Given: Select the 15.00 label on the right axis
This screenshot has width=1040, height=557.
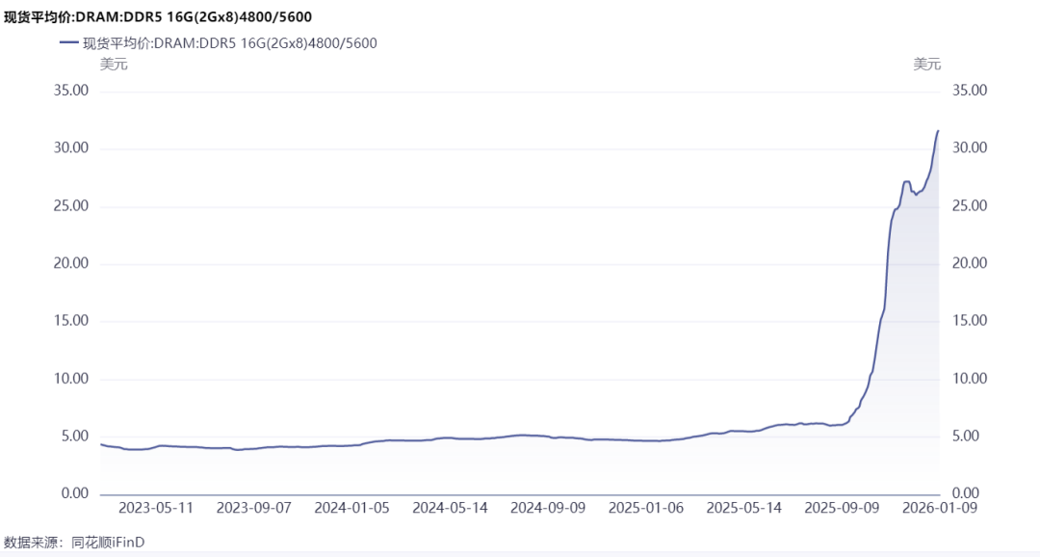Looking at the screenshot, I should click(x=970, y=321).
